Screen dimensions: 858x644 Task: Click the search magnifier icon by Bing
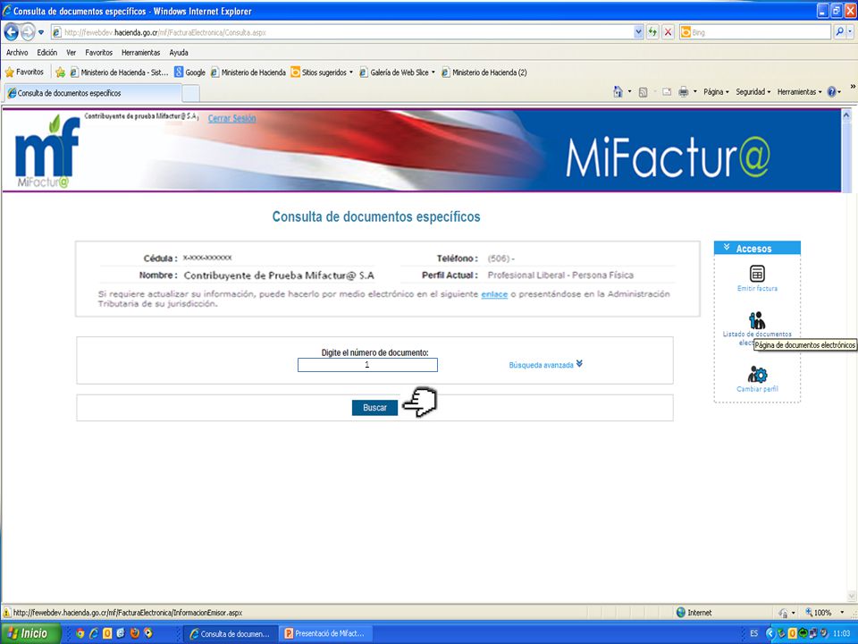tap(840, 32)
